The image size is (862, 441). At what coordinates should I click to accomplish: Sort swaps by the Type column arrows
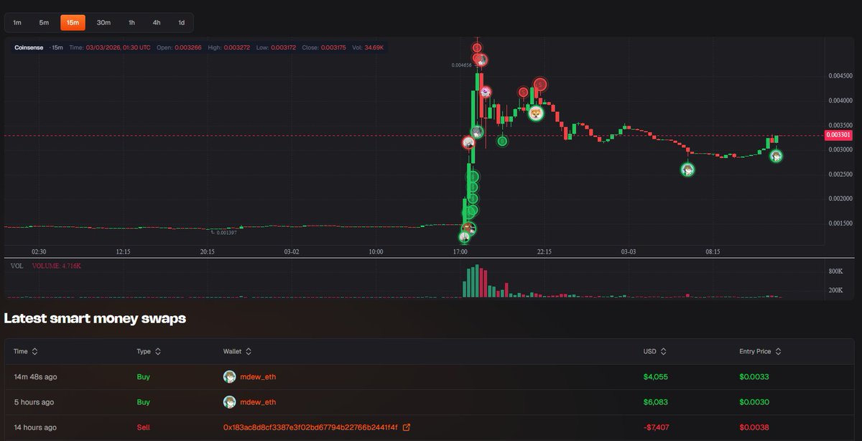coord(158,352)
